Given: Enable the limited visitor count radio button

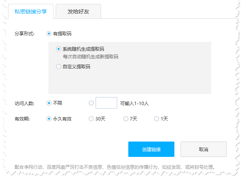Looking at the screenshot, I should pyautogui.click(x=91, y=103).
